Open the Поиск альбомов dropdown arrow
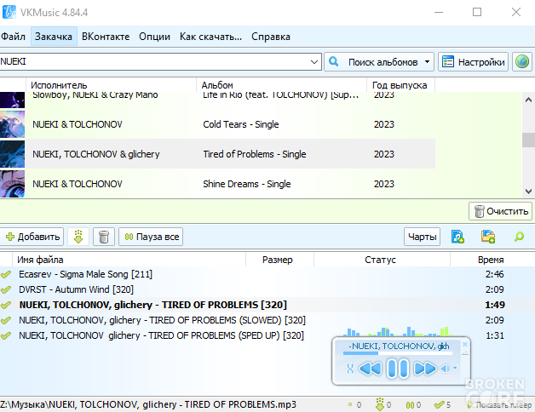The image size is (535, 412). [427, 62]
